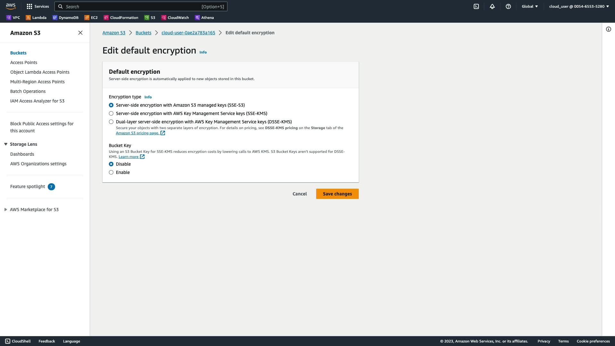Click the help question mark icon
615x346 pixels.
pos(508,6)
